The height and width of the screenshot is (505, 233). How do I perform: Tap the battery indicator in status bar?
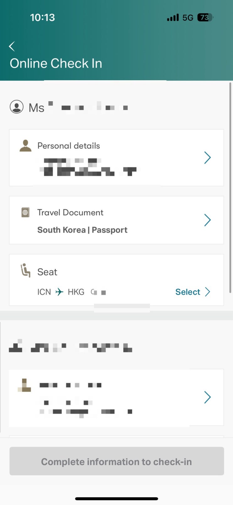(x=205, y=18)
